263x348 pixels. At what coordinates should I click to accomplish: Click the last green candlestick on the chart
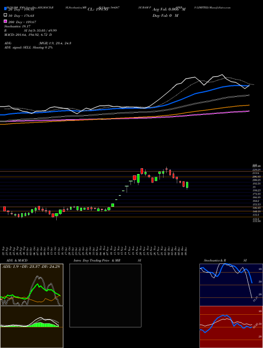187,185
